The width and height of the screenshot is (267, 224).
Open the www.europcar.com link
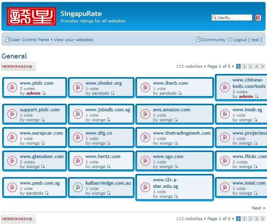tap(42, 133)
